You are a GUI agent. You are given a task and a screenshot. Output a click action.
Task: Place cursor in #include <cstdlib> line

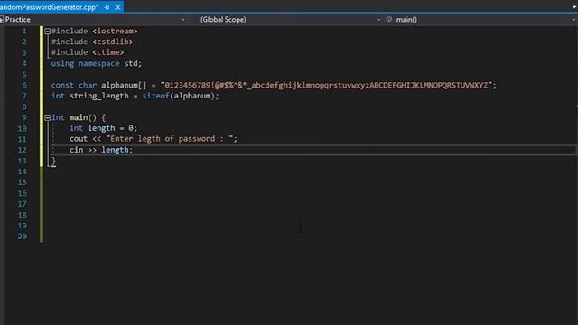click(92, 42)
